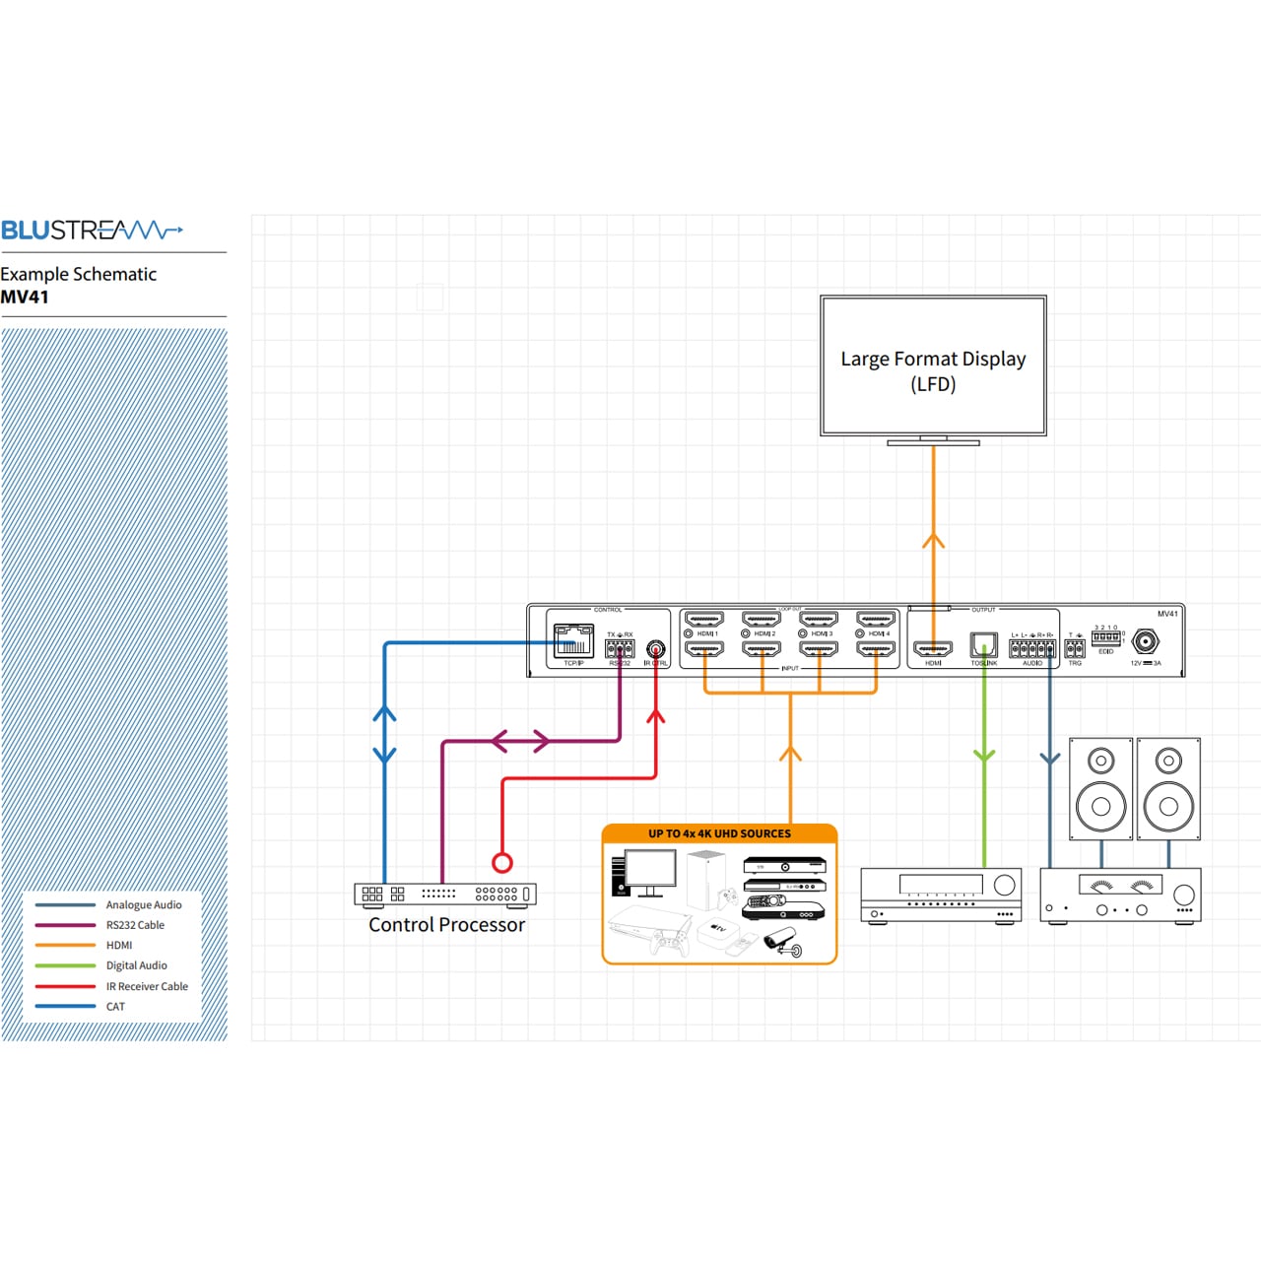Select the HDMI 1 loop out port
Screen dimensions: 1261x1261
704,620
